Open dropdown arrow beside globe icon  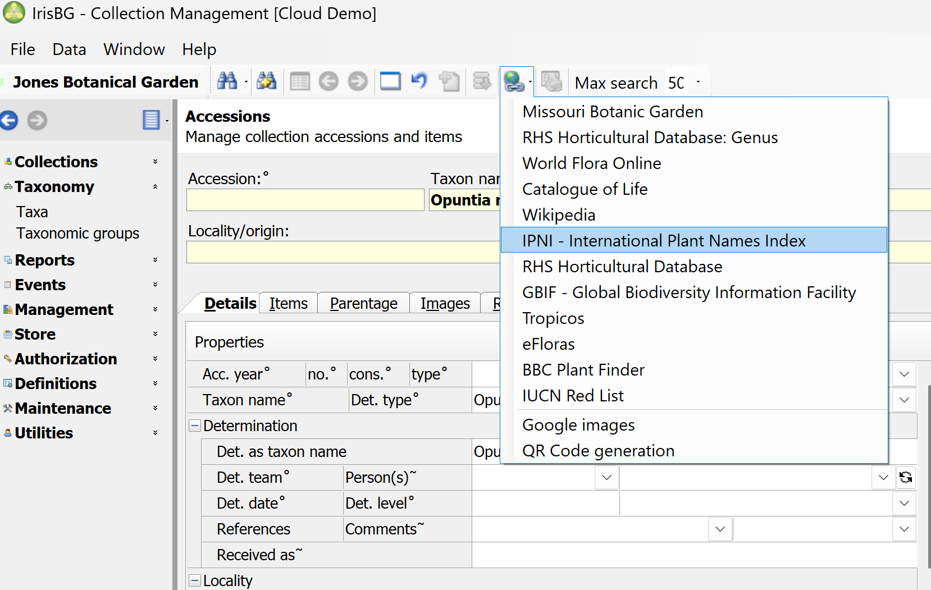530,83
